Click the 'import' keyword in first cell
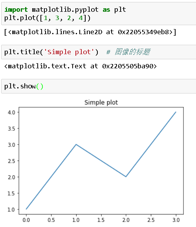This screenshot has width=196, height=227. (x=16, y=10)
